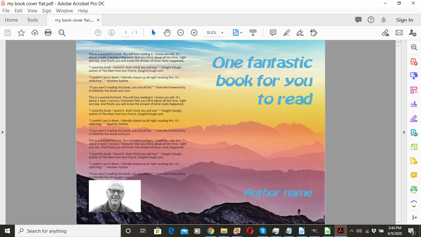Select the Hand pan tool
Screen dimensions: 421x237
pos(167,33)
